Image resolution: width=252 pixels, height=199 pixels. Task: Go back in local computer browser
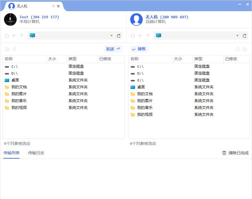tap(14, 36)
